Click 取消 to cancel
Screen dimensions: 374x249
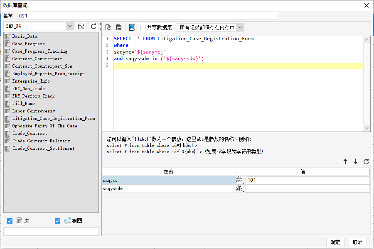pyautogui.click(x=357, y=242)
